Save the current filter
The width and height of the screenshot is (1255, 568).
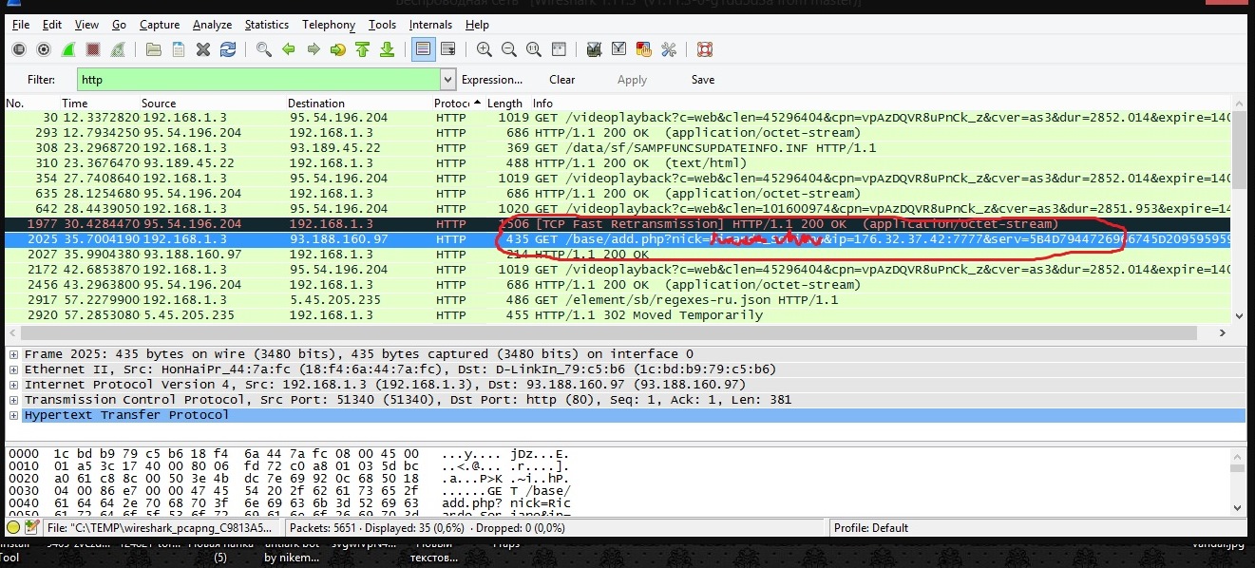tap(703, 80)
